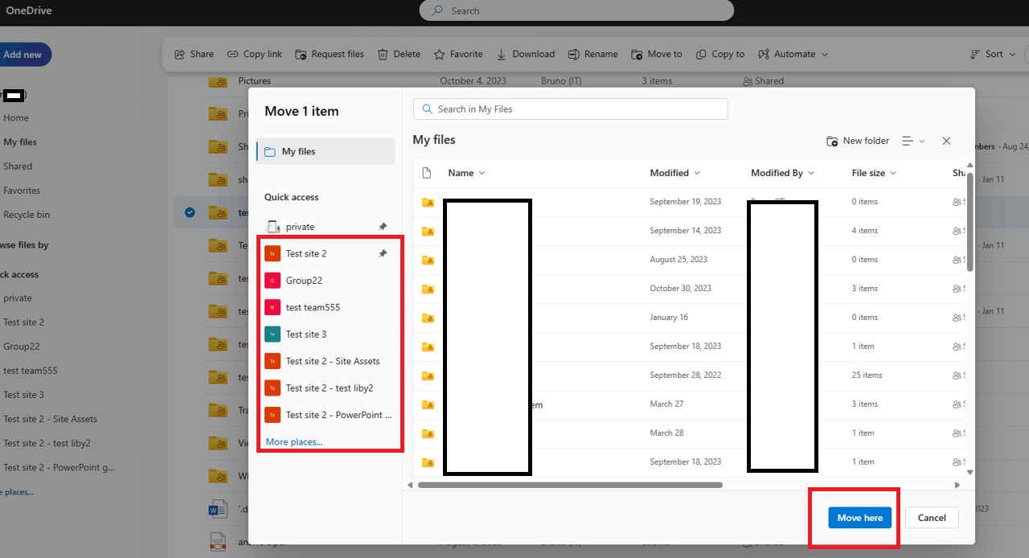Click the Share icon in the toolbar
This screenshot has width=1029, height=558.
[x=181, y=54]
